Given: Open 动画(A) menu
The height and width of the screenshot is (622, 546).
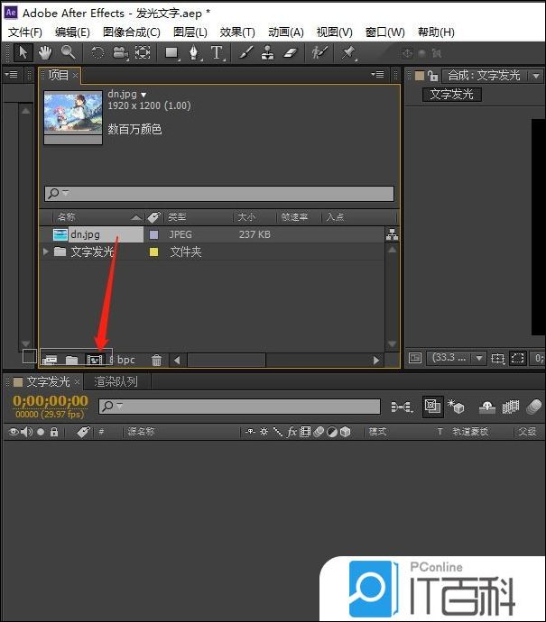Looking at the screenshot, I should pyautogui.click(x=286, y=32).
